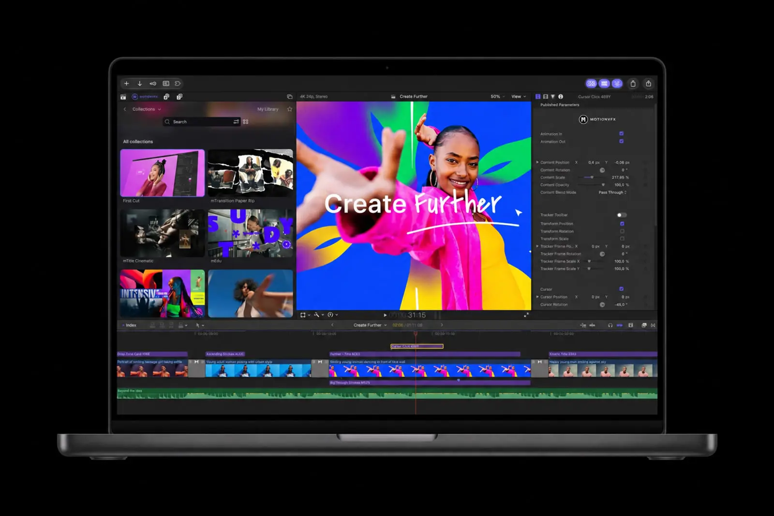The height and width of the screenshot is (516, 774).
Task: Expand the Cursor Position parameter
Action: click(537, 297)
